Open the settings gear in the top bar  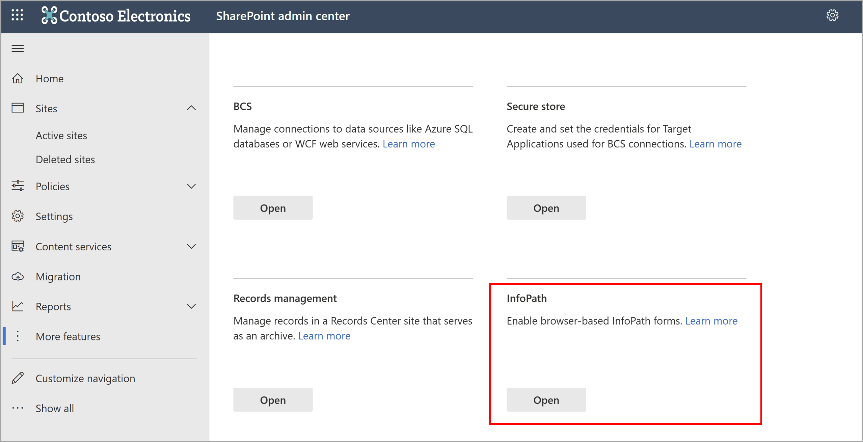[833, 15]
